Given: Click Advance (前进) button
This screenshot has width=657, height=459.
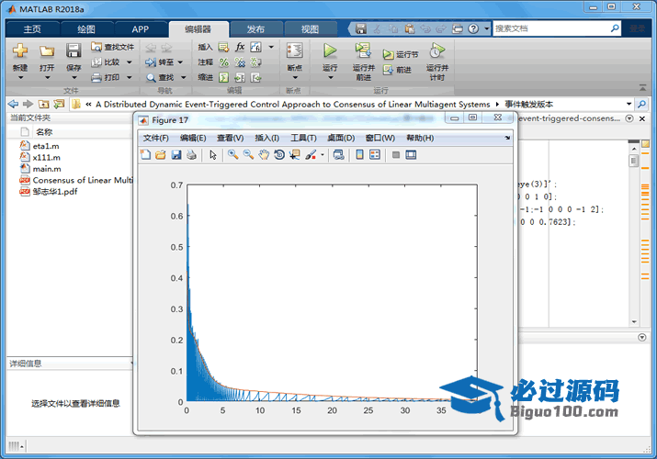Looking at the screenshot, I should tap(397, 70).
